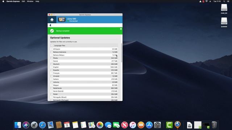Enable the Dansk language file
Viewport: 232px width, 130px height.
[52, 61]
